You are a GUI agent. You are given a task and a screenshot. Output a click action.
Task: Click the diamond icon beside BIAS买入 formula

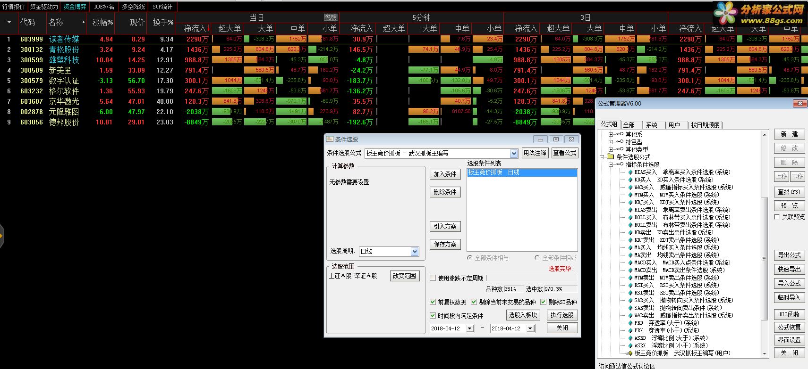630,172
